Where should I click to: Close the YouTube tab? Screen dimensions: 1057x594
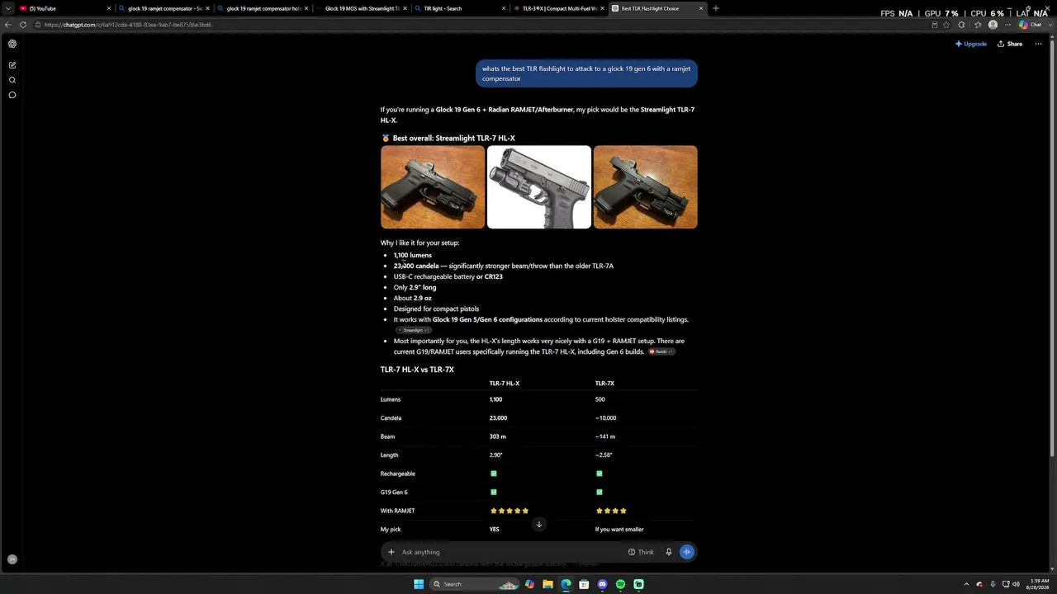click(x=108, y=8)
